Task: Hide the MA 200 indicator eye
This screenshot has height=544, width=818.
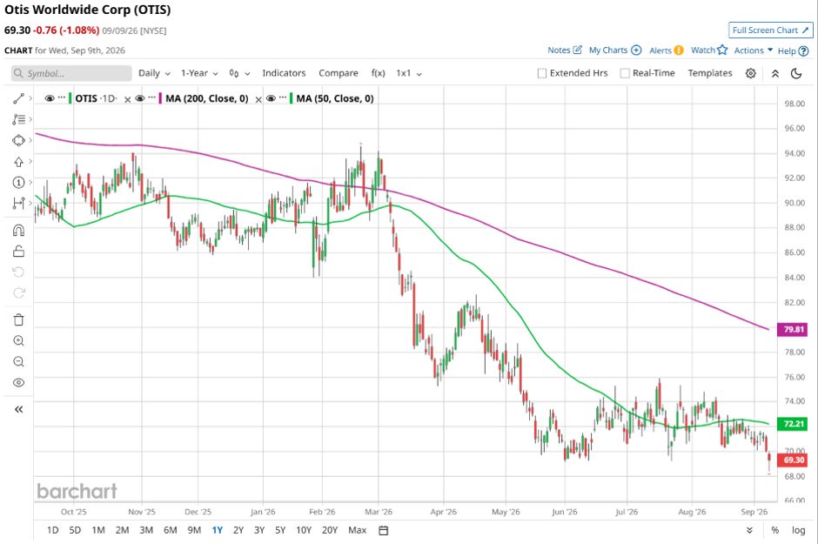Action: coord(140,98)
